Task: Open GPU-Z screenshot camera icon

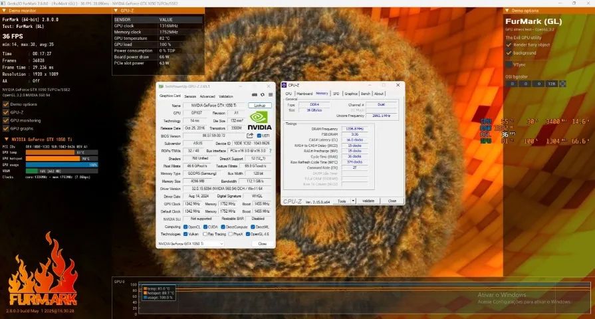Action: point(255,95)
